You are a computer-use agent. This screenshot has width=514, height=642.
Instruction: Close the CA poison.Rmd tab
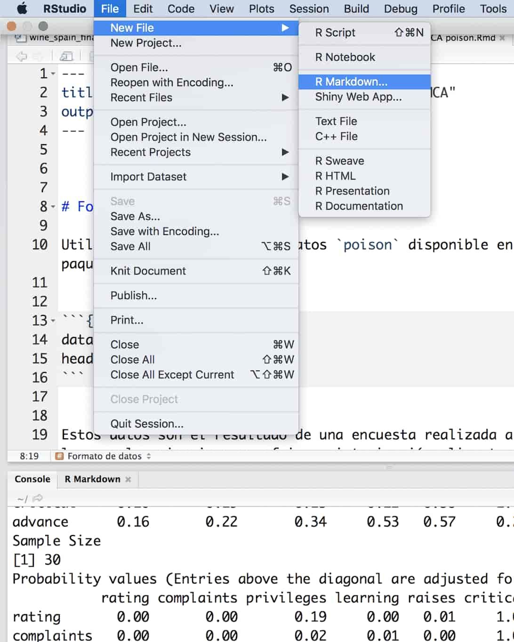[502, 38]
